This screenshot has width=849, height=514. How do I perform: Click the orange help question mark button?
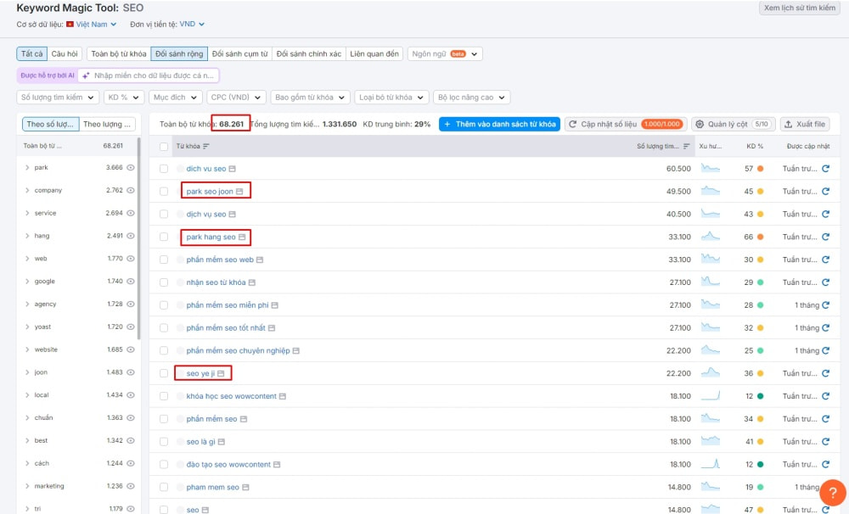[x=833, y=493]
